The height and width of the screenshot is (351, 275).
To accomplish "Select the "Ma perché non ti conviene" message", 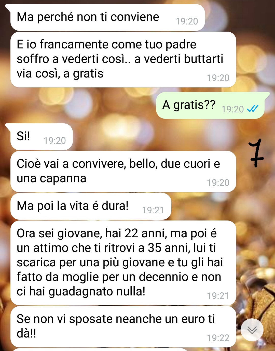I will pos(107,18).
